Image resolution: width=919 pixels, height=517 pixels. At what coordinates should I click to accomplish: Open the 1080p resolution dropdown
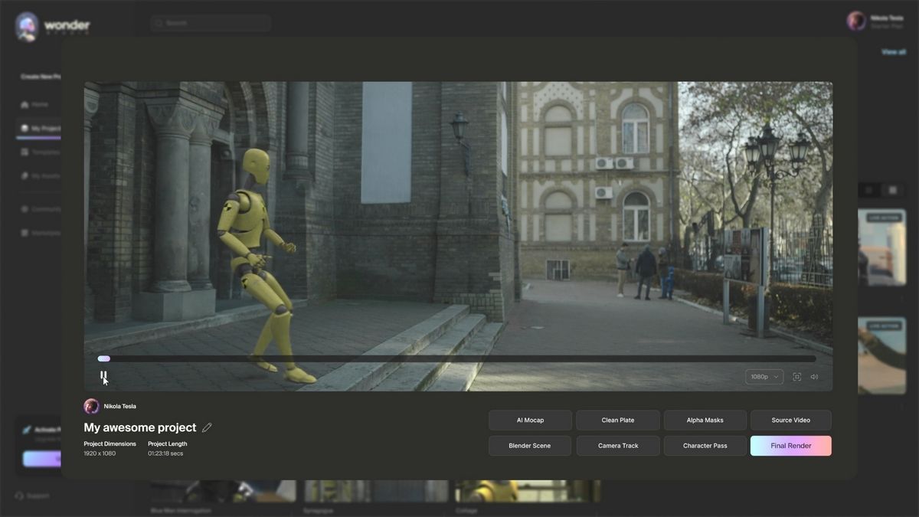tap(764, 377)
